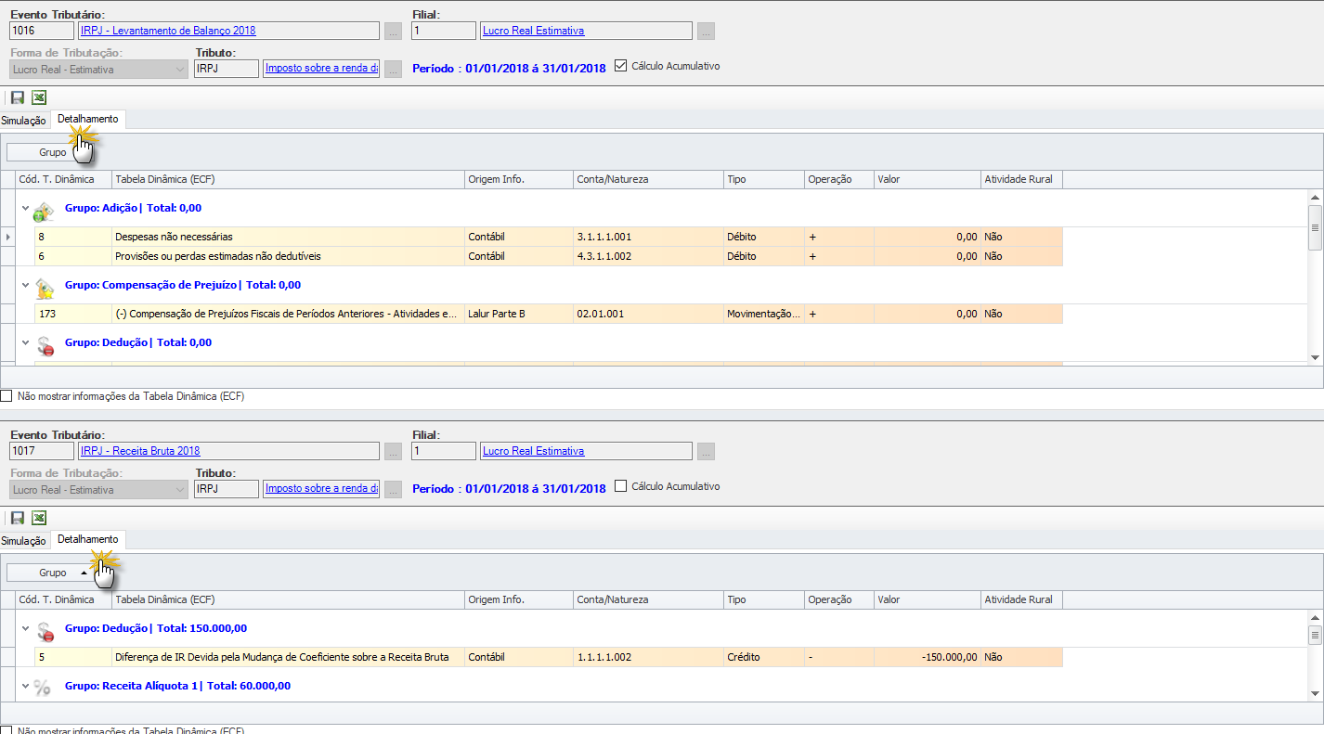
Task: Collapse the Dedução group totaling 0,00
Action: point(26,342)
